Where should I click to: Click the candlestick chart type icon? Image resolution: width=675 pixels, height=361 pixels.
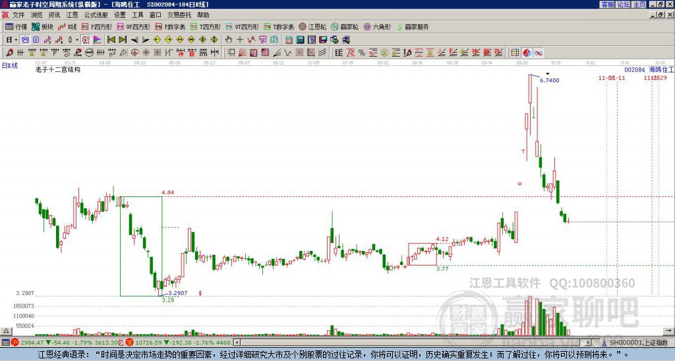click(x=70, y=40)
